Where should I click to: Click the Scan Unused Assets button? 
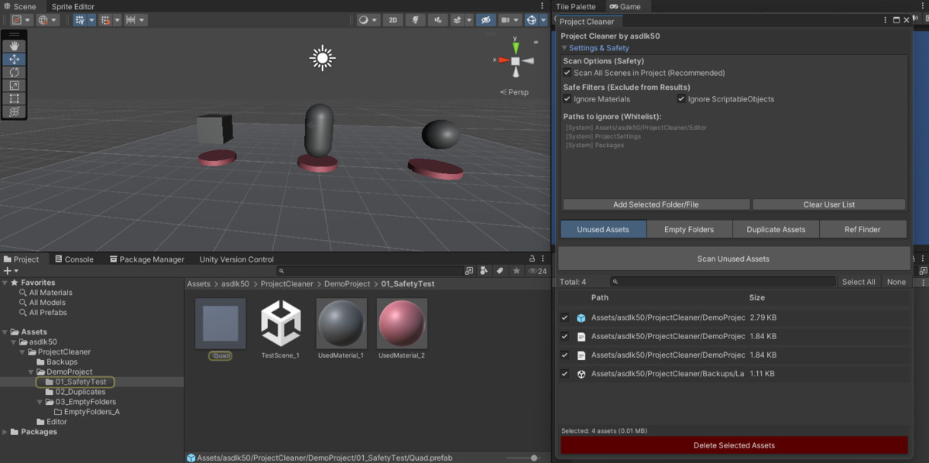pyautogui.click(x=733, y=259)
